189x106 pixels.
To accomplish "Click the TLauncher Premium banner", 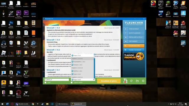I will tap(134, 56).
